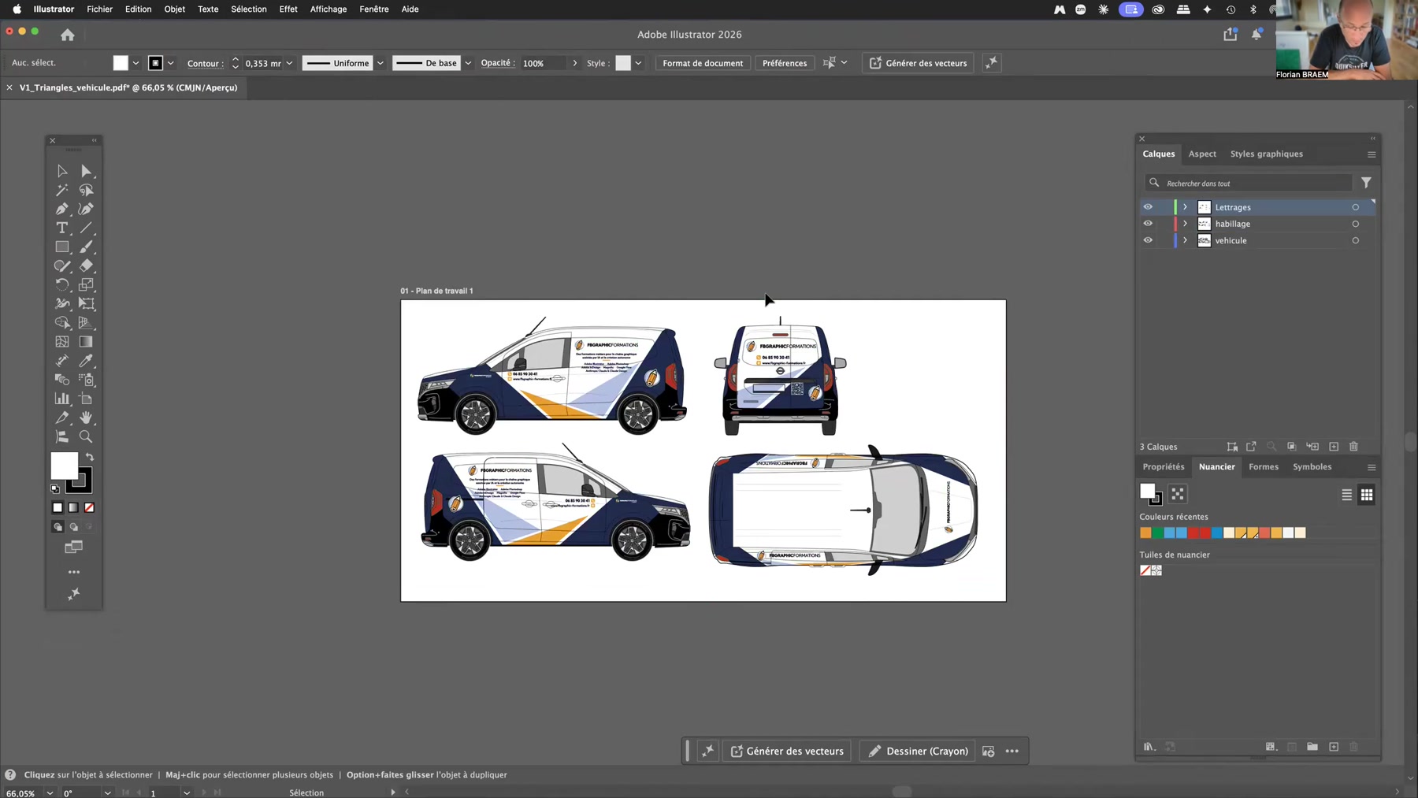1418x798 pixels.
Task: Open the Objet menu
Action: click(175, 9)
